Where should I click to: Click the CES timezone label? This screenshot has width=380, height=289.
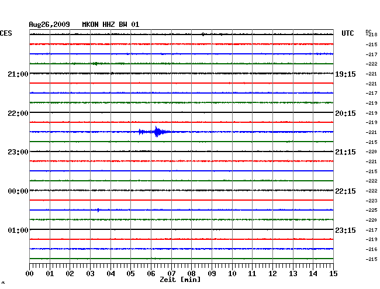click(6, 33)
